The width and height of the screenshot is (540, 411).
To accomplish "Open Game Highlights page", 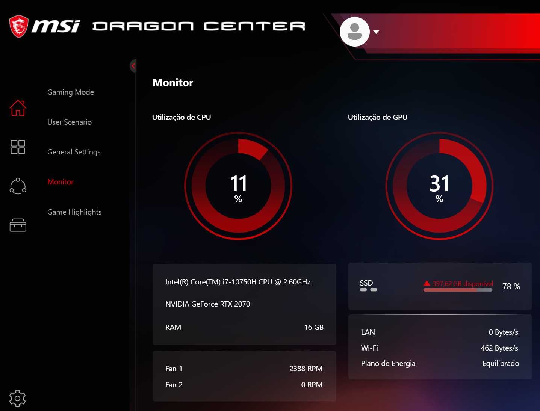I will [x=74, y=212].
